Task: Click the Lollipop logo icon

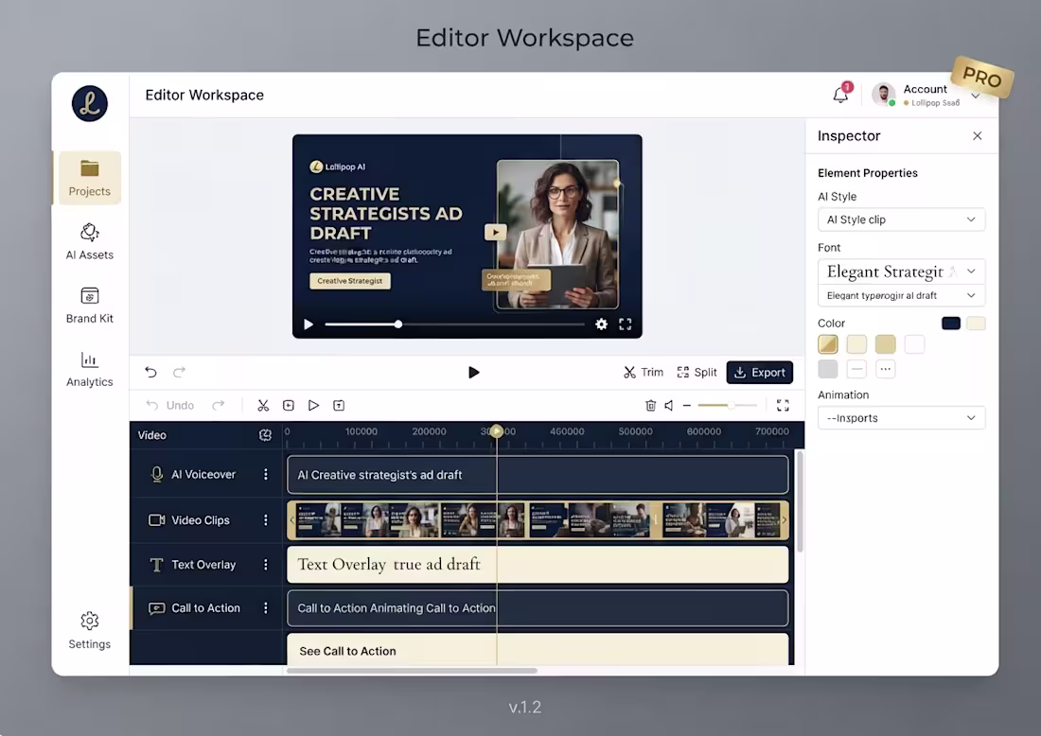Action: click(90, 103)
